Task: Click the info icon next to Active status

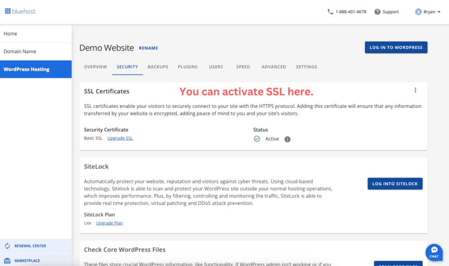Action: coord(287,139)
